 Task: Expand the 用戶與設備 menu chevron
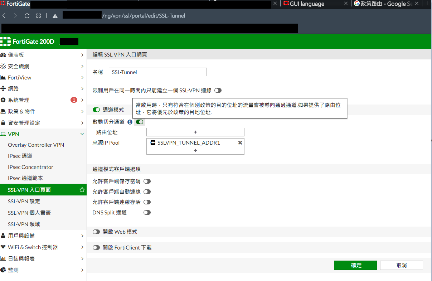click(82, 236)
